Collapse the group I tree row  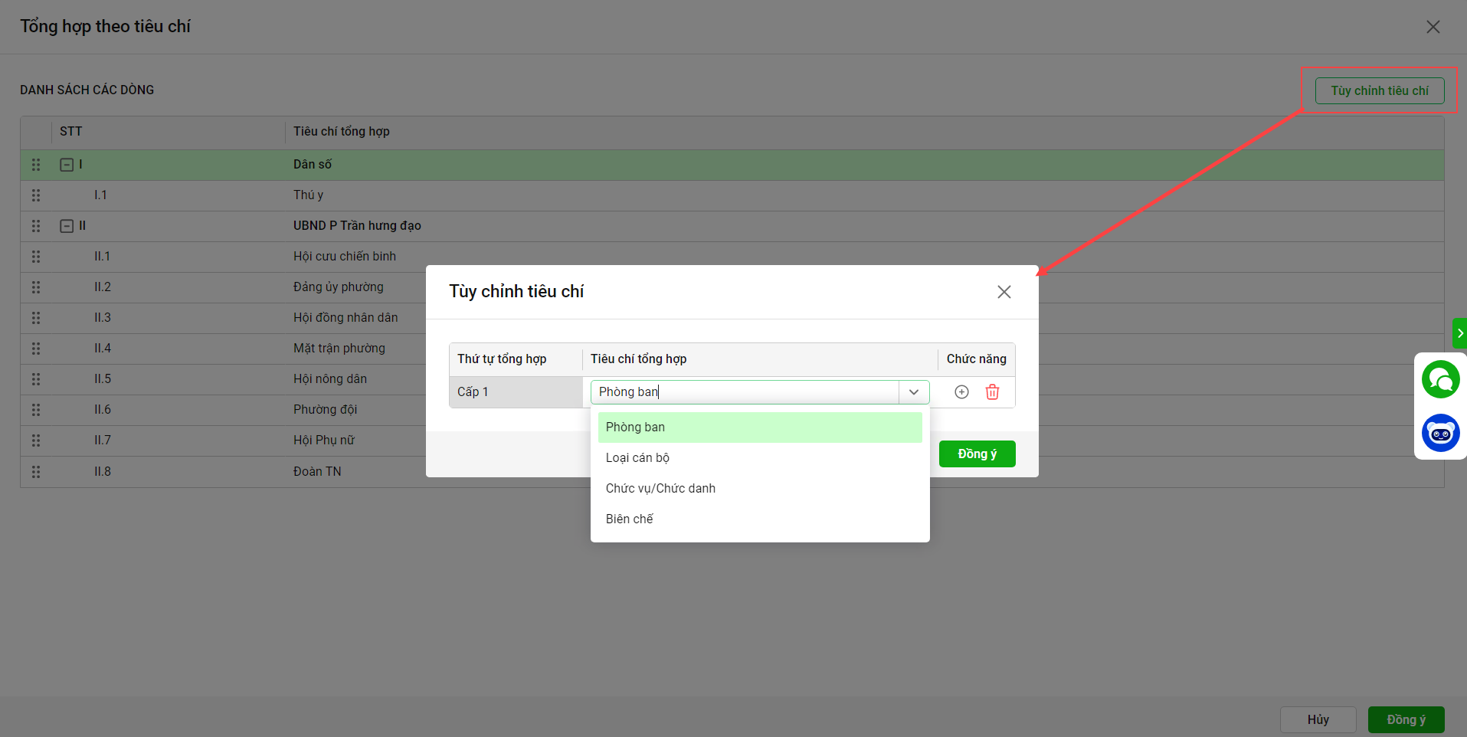point(67,165)
